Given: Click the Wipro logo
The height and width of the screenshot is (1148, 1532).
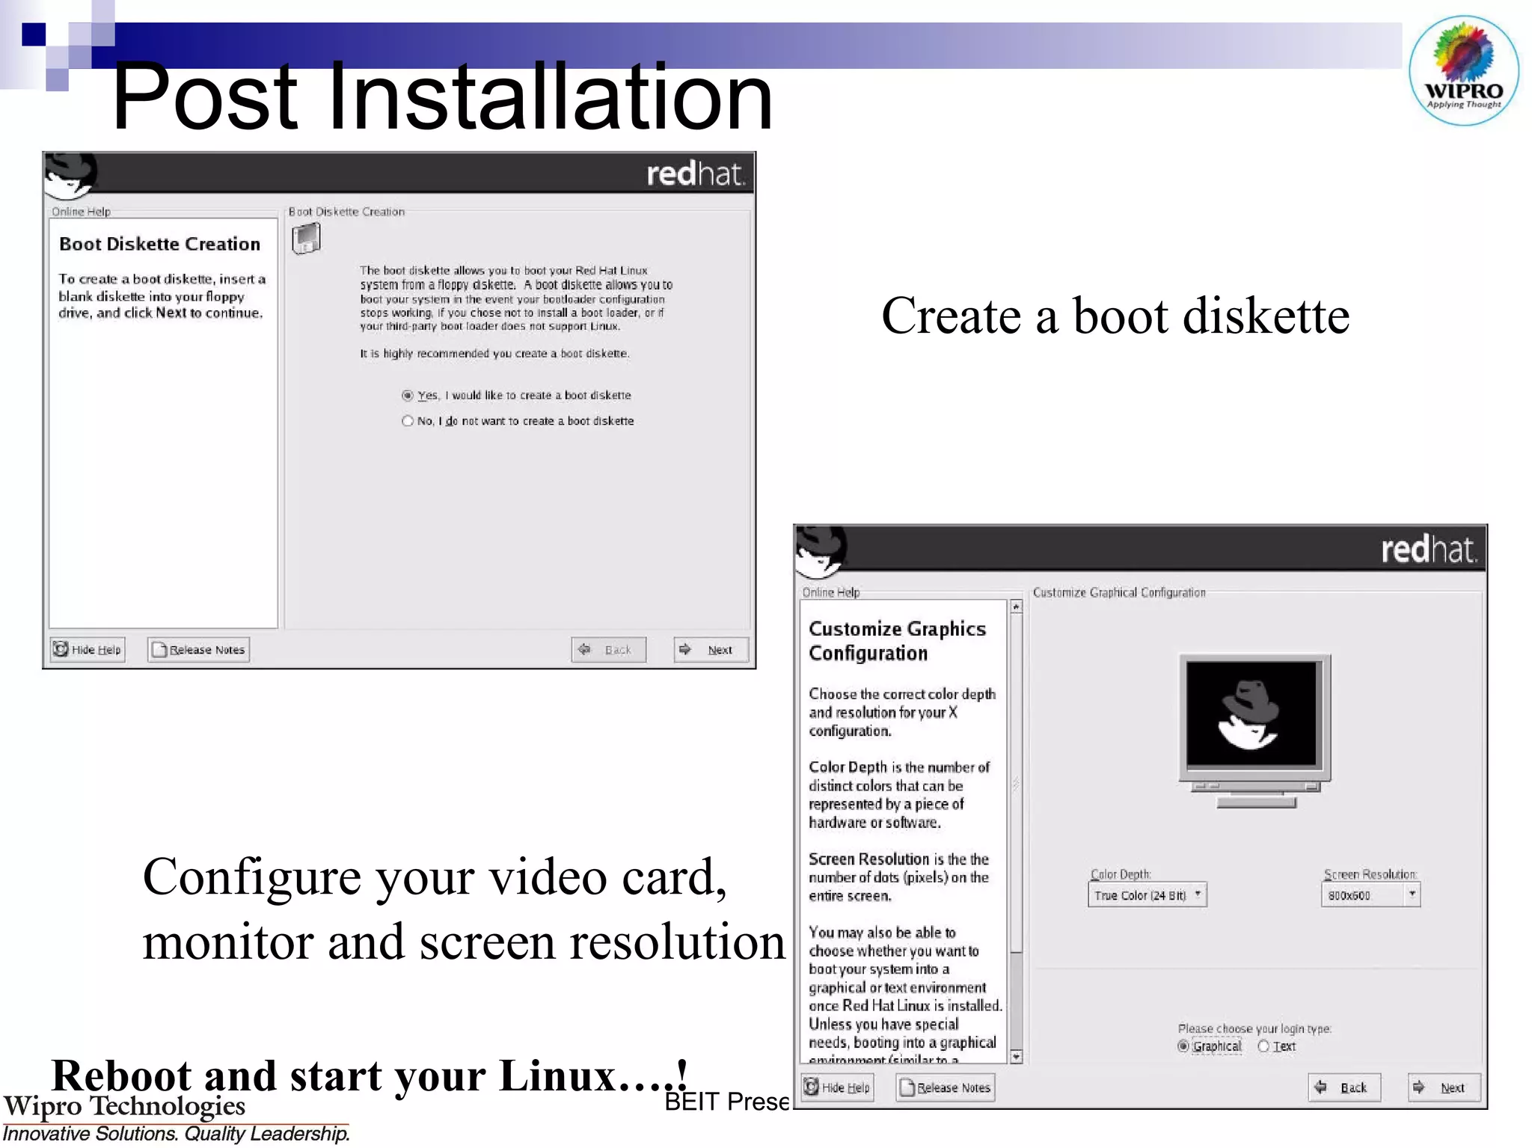Looking at the screenshot, I should tap(1464, 71).
